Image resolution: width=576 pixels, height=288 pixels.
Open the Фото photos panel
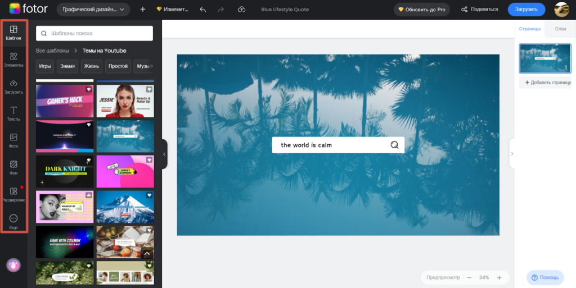click(13, 141)
